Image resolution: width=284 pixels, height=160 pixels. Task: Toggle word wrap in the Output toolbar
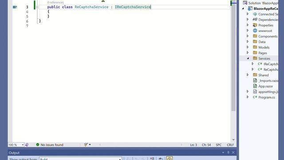[161, 159]
